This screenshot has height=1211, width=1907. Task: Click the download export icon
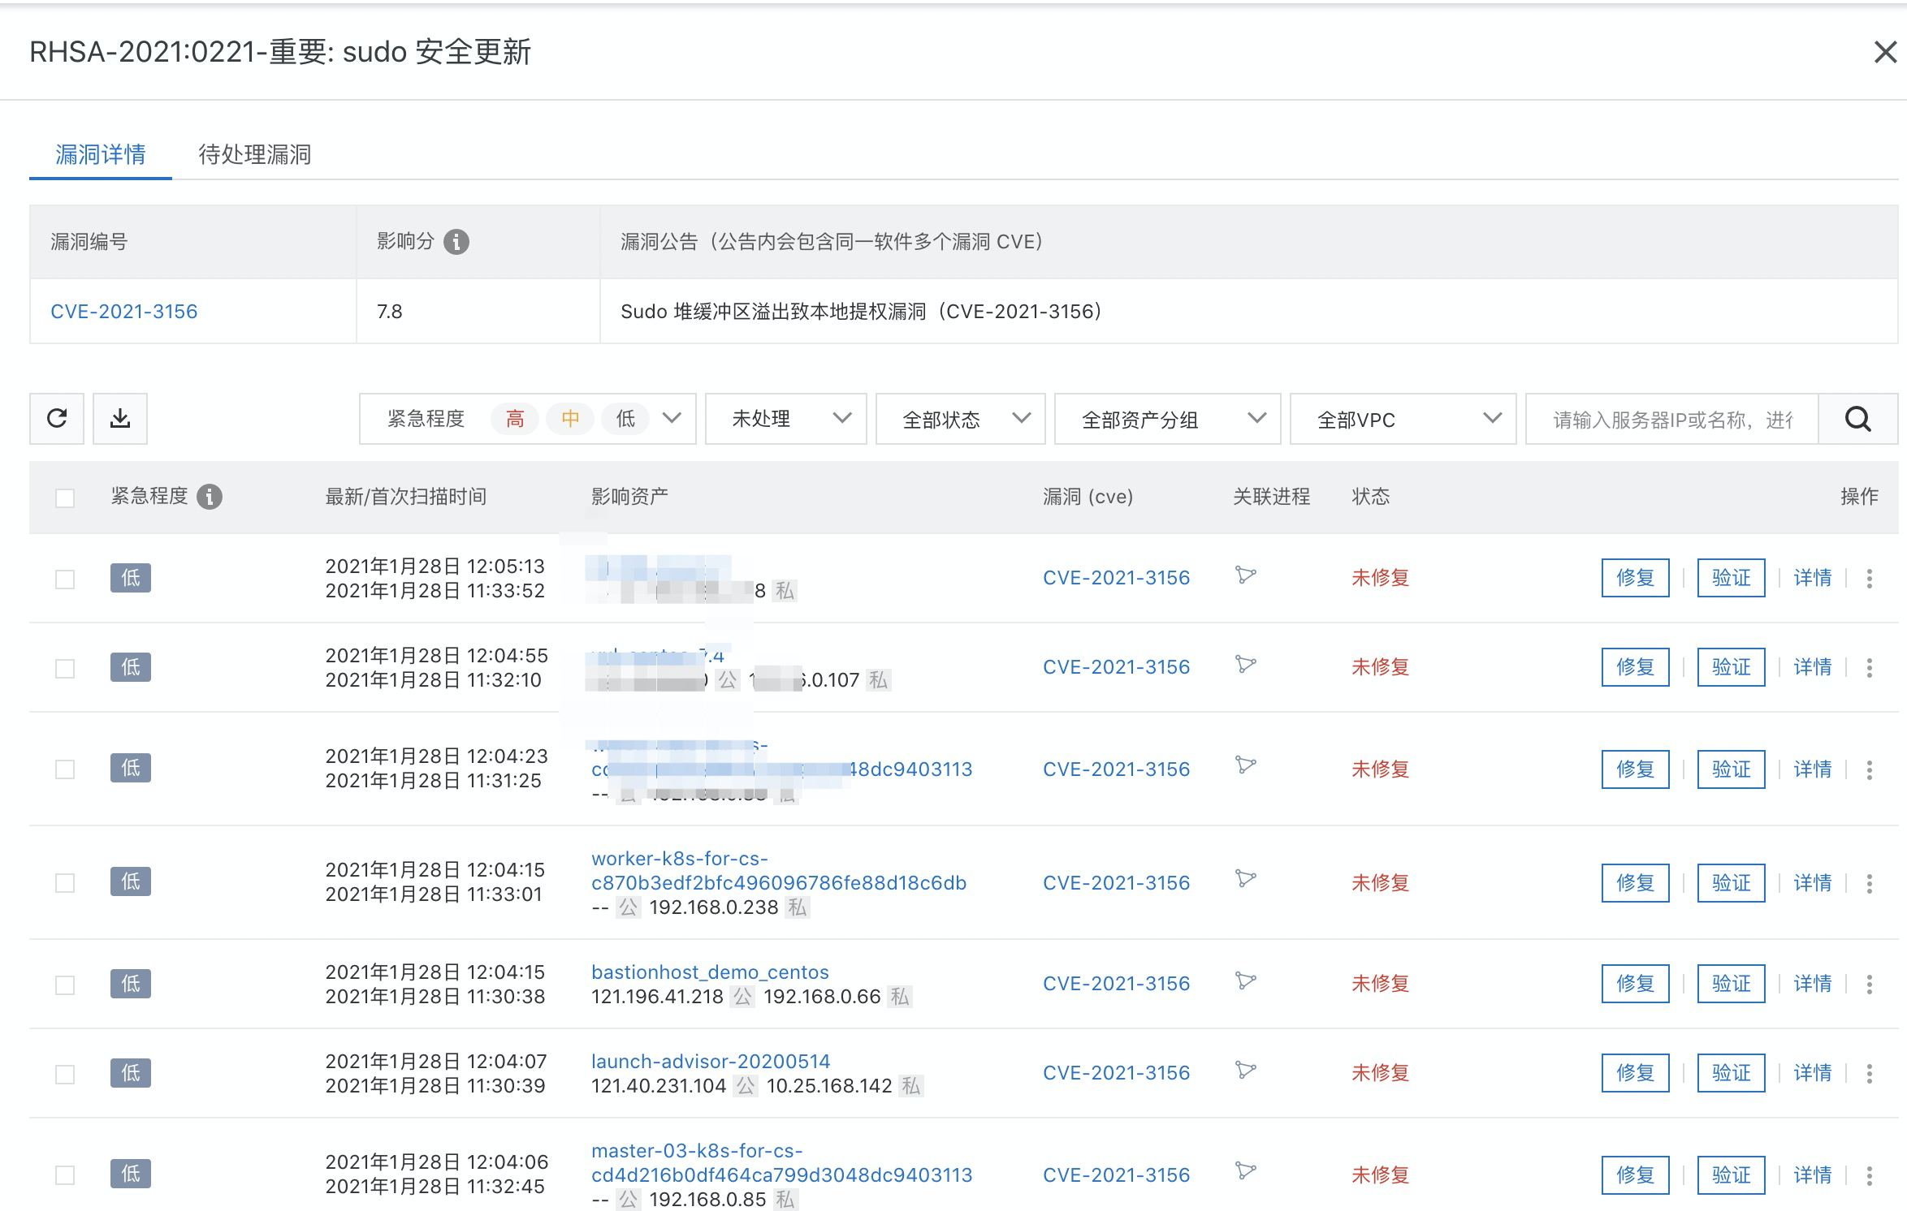pos(120,419)
